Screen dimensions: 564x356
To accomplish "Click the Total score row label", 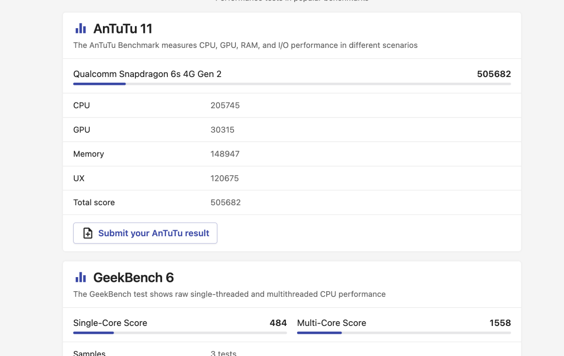I will (x=94, y=202).
